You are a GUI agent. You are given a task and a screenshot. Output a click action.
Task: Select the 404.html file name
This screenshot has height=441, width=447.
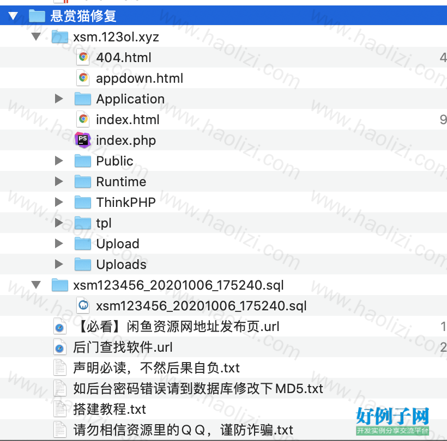pyautogui.click(x=123, y=58)
